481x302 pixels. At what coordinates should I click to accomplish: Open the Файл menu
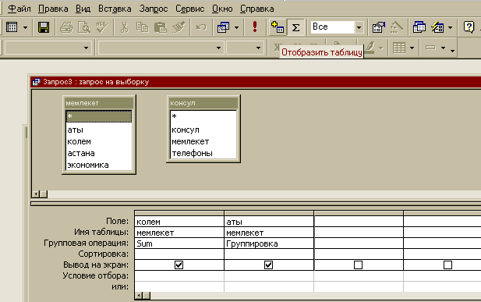click(x=19, y=9)
